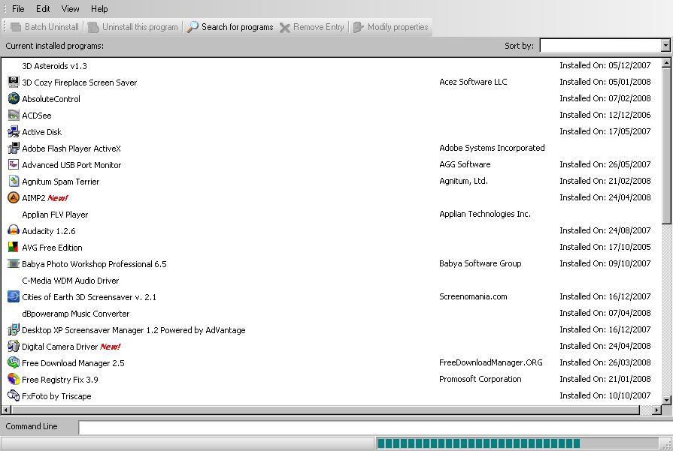Viewport: 673px width, 451px height.
Task: Click the AbsoluteControl program icon
Action: [14, 98]
